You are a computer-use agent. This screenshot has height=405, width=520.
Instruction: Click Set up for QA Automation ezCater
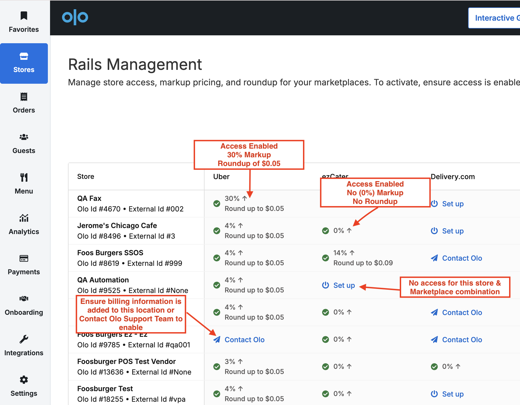[x=344, y=285]
